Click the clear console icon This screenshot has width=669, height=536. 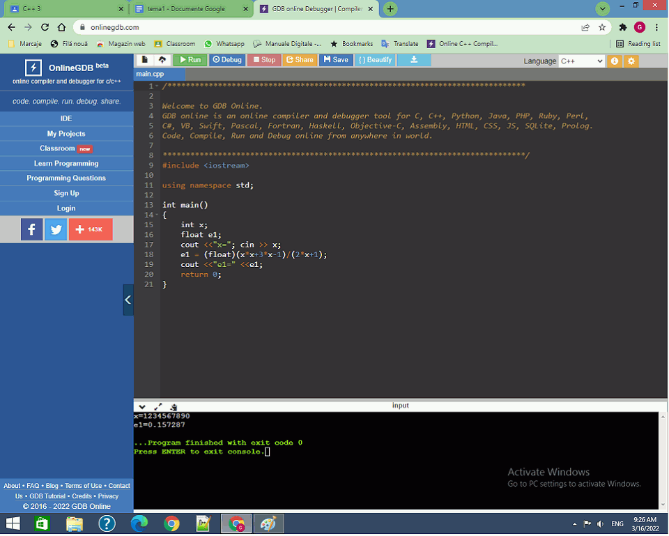tap(173, 406)
